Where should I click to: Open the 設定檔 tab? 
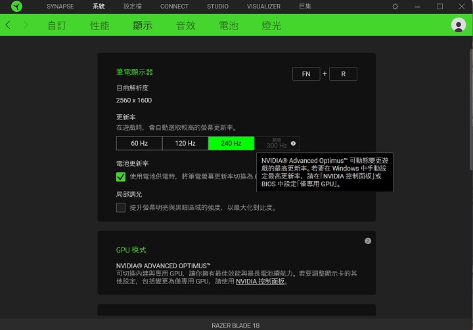pyautogui.click(x=133, y=7)
